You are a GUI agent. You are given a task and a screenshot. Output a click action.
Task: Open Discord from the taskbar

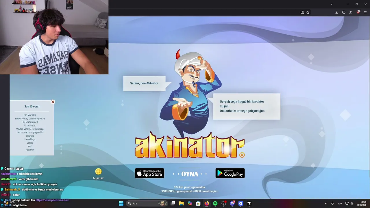pyautogui.click(x=232, y=203)
